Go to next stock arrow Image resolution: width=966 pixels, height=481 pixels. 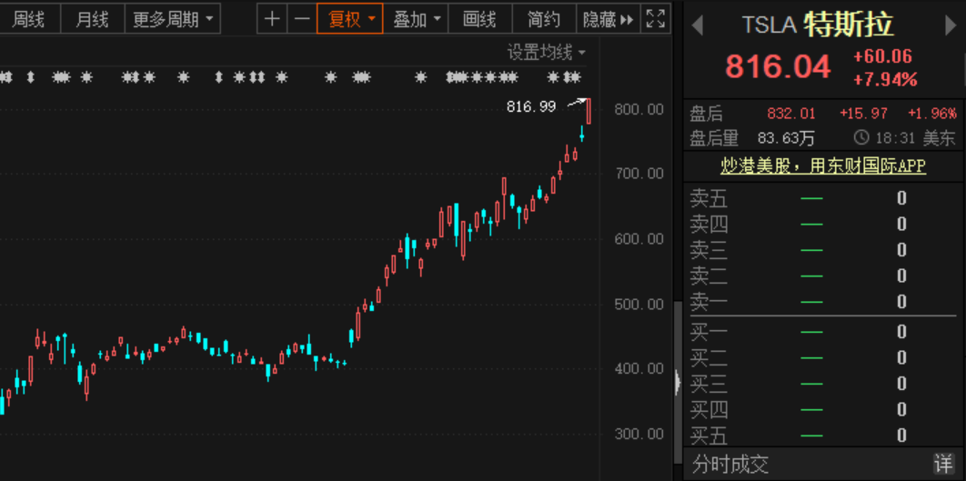tap(951, 25)
